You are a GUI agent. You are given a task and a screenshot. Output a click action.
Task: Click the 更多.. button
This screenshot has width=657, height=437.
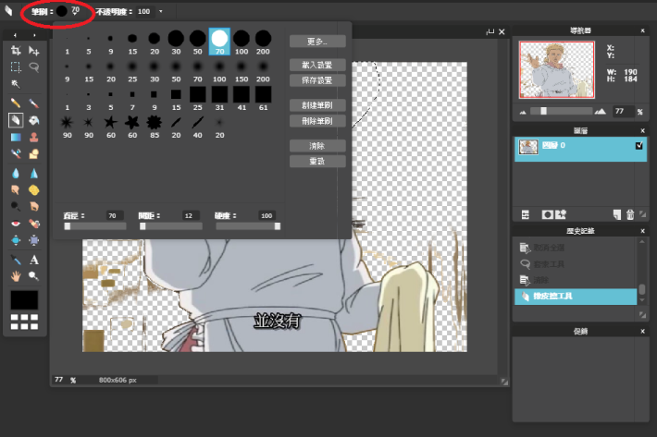tap(317, 42)
